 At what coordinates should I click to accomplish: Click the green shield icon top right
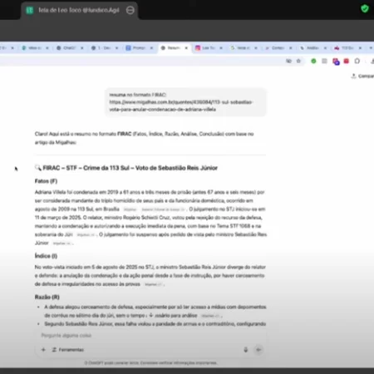tap(365, 8)
